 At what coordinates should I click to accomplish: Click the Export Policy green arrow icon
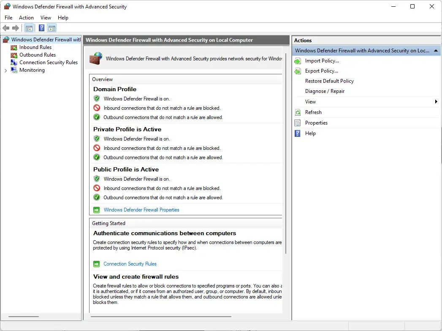(297, 71)
